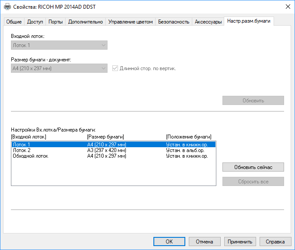Expand the Входной лоток dropdown

pyautogui.click(x=59, y=45)
